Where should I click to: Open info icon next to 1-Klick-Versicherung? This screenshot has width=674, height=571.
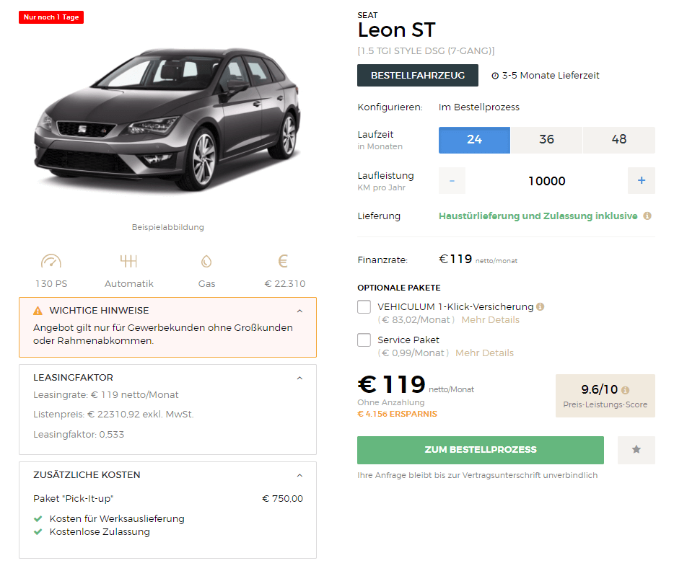pos(540,306)
